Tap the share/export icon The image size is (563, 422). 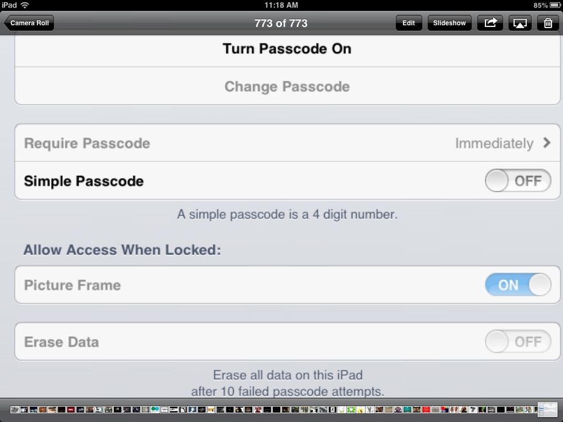[490, 23]
